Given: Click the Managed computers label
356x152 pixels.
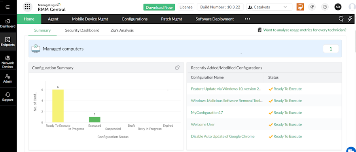Looking at the screenshot, I should [x=63, y=49].
